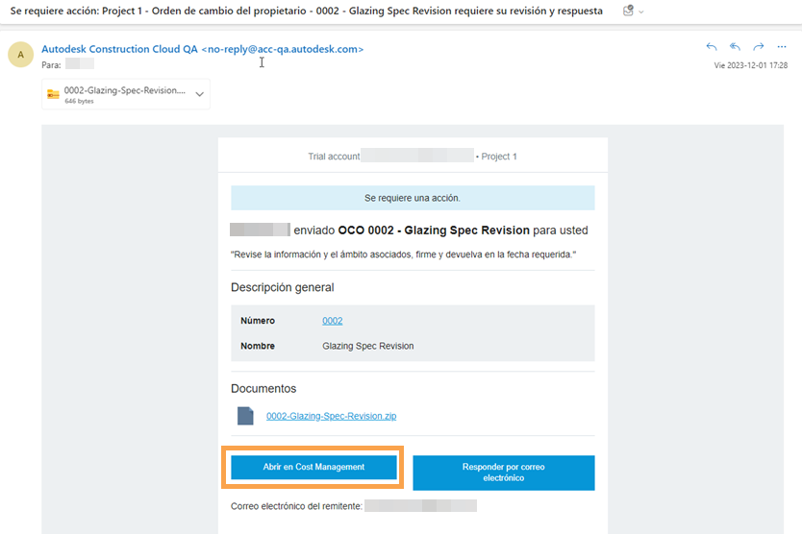The width and height of the screenshot is (802, 534).
Task: Open the more actions ellipsis menu
Action: 782,47
